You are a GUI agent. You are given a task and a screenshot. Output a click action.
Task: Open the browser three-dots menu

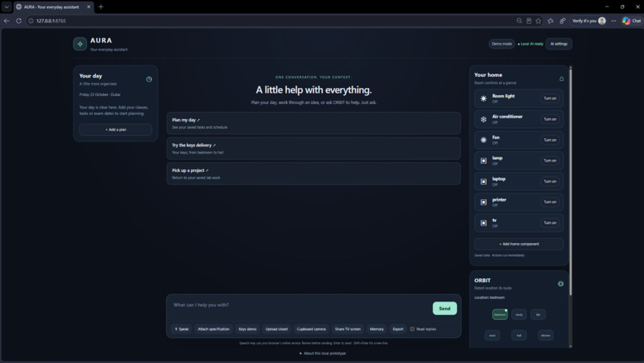(x=614, y=21)
